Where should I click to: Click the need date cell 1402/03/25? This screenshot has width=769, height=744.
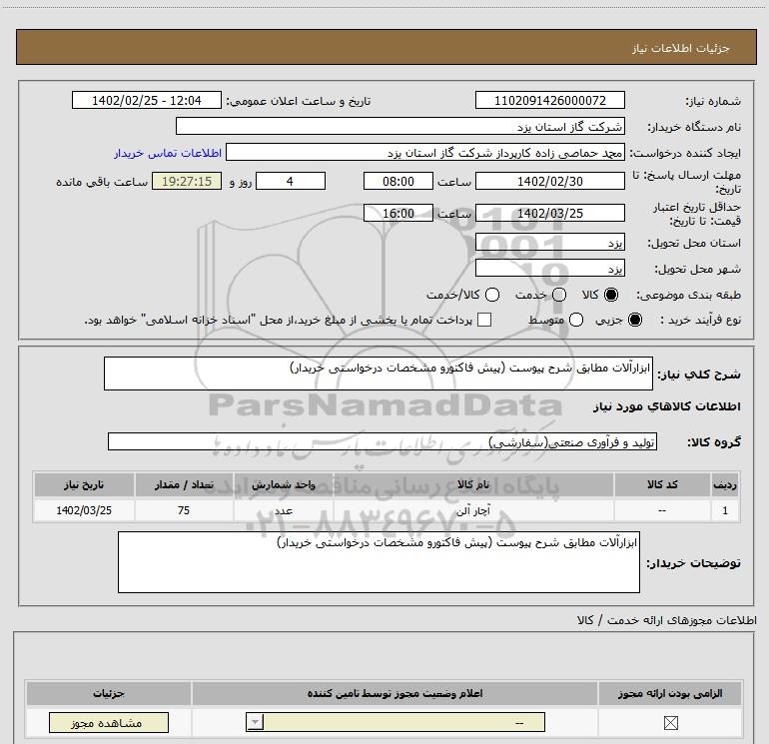click(84, 510)
